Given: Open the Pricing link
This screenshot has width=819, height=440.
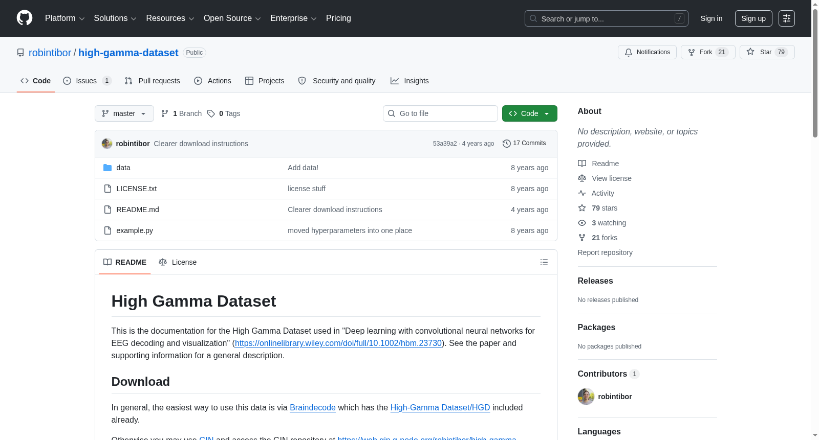Looking at the screenshot, I should click(338, 18).
